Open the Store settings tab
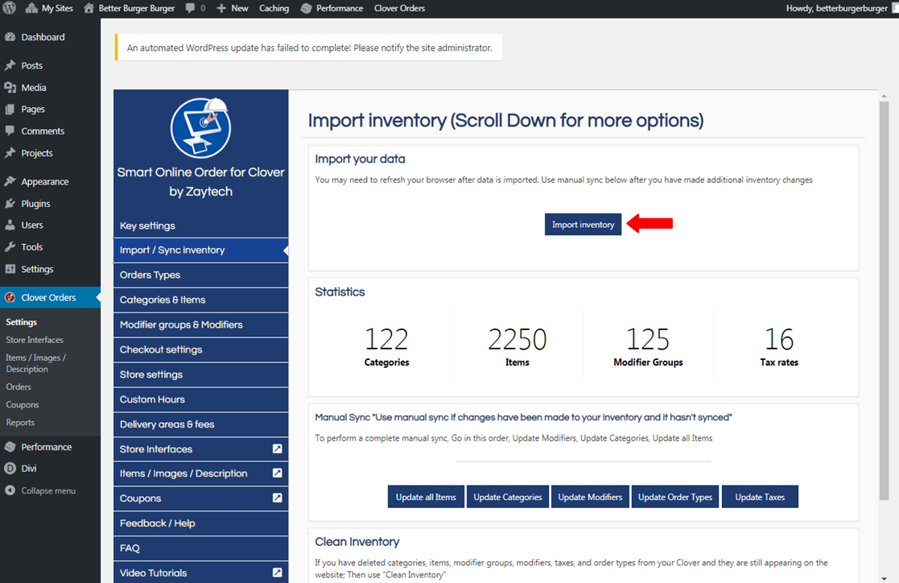 (200, 374)
